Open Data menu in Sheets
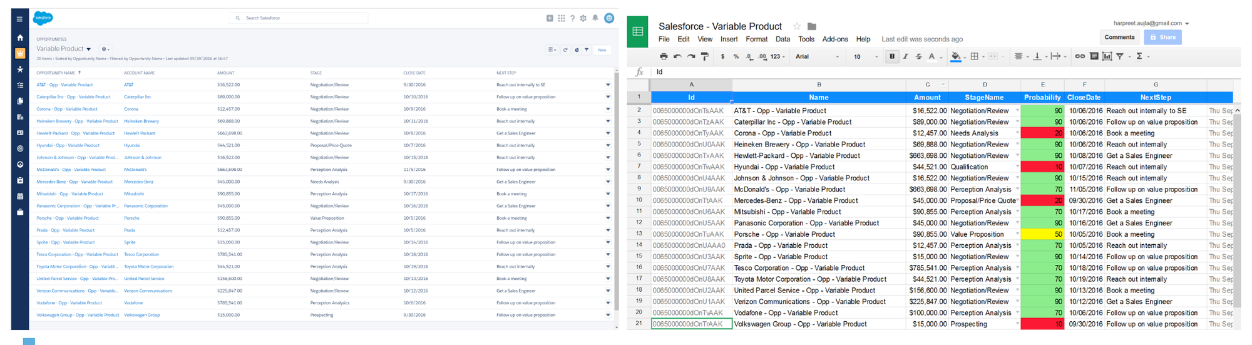Image resolution: width=1252 pixels, height=345 pixels. (x=782, y=39)
